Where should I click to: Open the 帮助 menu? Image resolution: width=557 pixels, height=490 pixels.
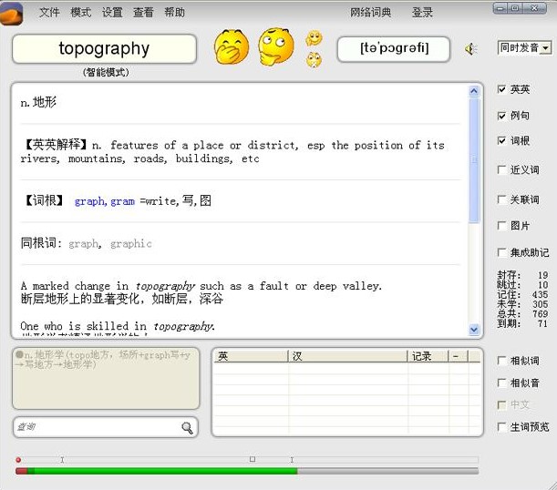[174, 13]
